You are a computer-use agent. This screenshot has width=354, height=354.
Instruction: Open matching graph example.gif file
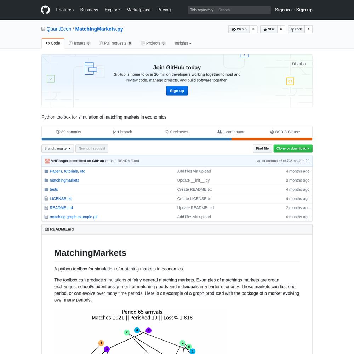[x=73, y=217]
